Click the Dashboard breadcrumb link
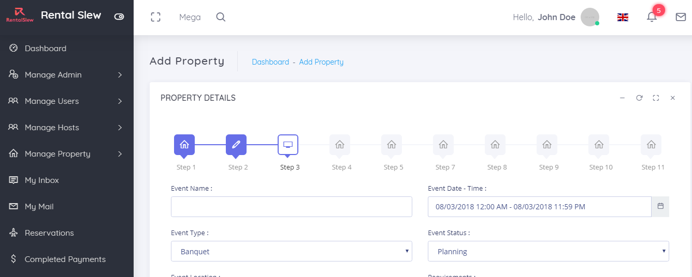 tap(270, 62)
